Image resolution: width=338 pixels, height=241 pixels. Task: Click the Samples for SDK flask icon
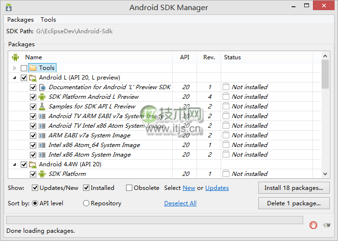42,107
